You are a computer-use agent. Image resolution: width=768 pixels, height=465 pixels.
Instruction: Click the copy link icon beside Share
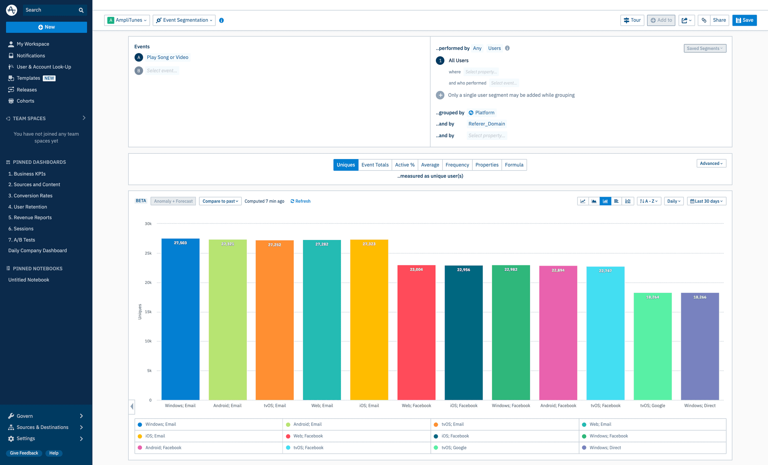click(x=704, y=20)
